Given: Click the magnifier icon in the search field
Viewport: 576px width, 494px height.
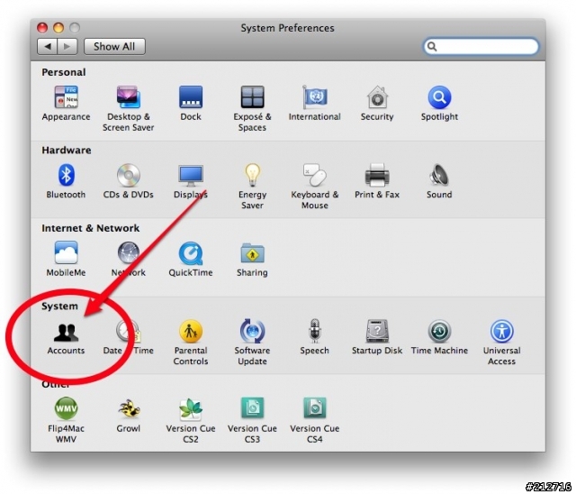Looking at the screenshot, I should (432, 46).
